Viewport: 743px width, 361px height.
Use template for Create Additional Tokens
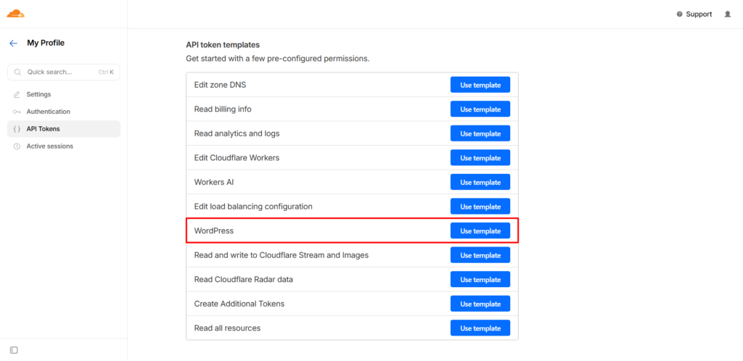point(480,304)
